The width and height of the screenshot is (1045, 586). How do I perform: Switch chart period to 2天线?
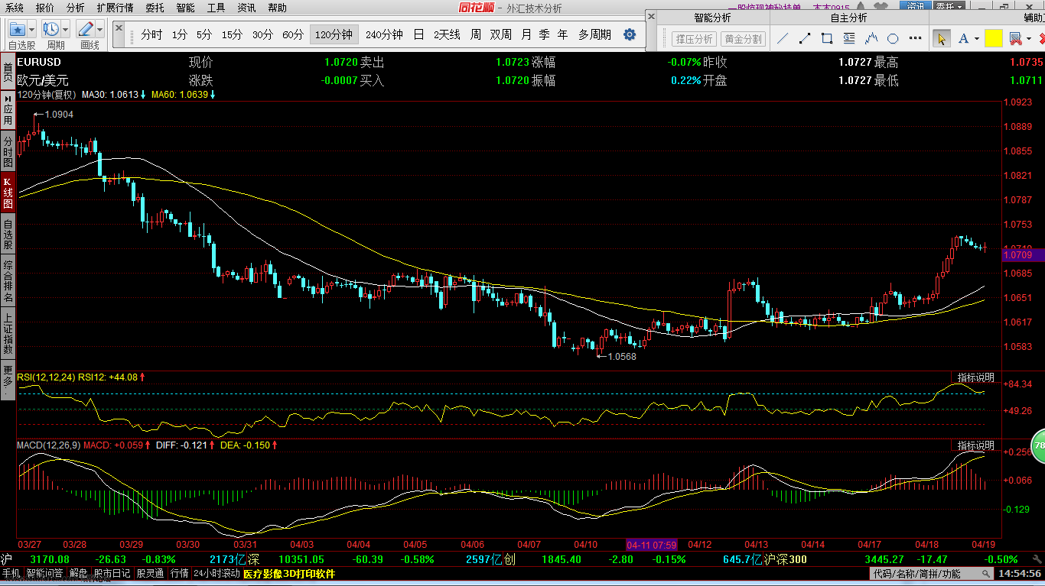click(447, 34)
